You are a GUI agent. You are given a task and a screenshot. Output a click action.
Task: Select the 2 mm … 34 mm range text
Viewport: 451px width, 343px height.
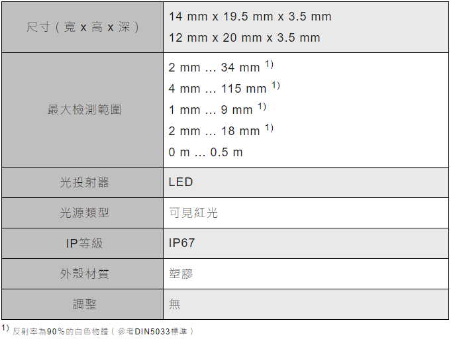214,68
